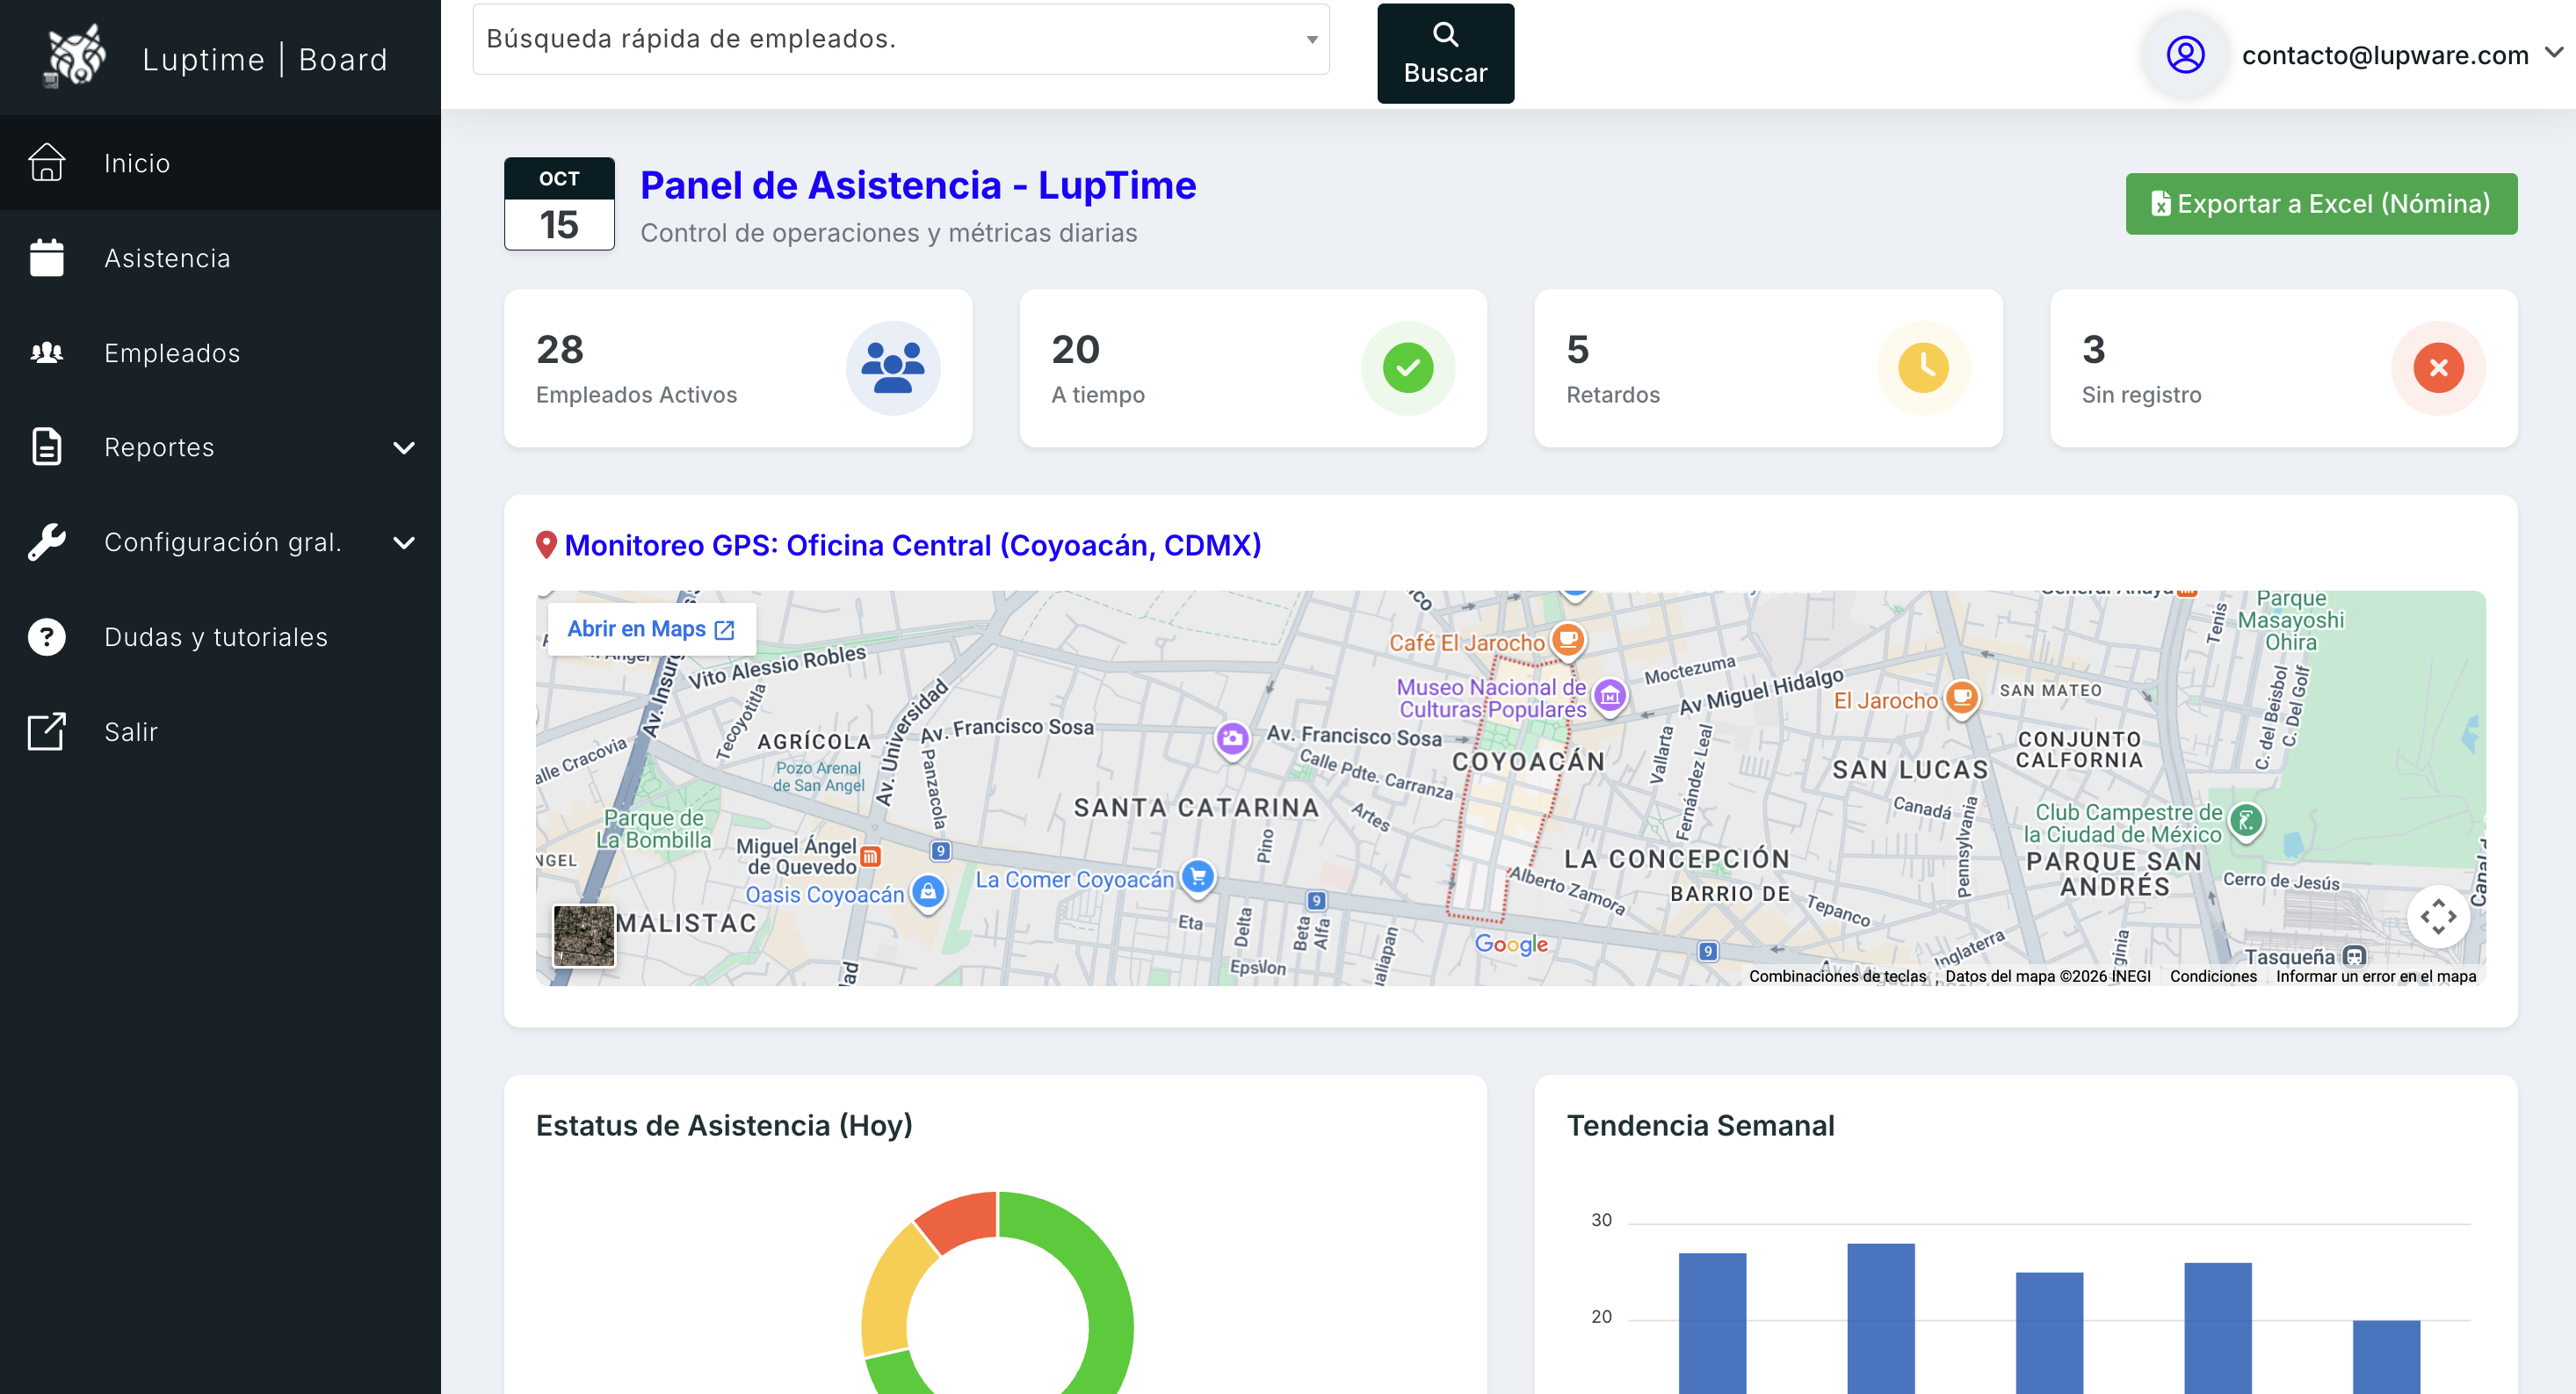Click the red Sin registro X icon
Image resolution: width=2576 pixels, height=1394 pixels.
tap(2438, 367)
